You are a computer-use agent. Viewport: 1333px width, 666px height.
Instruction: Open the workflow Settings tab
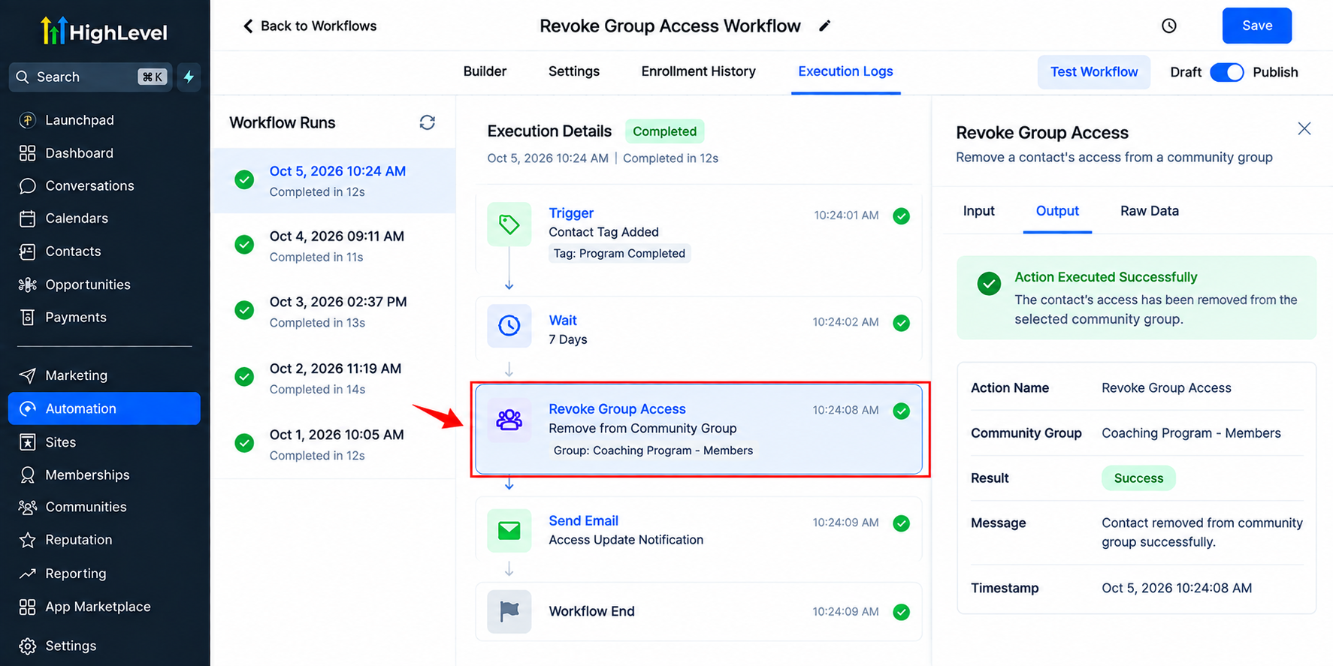[x=574, y=71]
